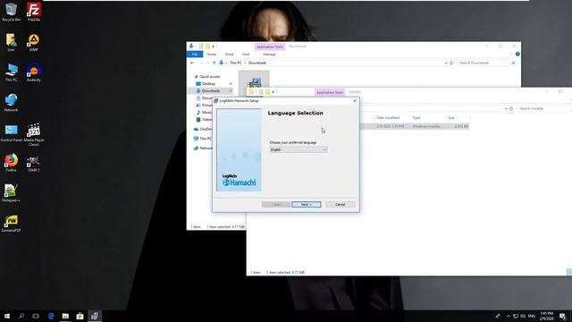Viewport: 572px width, 322px height.
Task: Go up one folder in Downloads window
Action: tap(214, 63)
